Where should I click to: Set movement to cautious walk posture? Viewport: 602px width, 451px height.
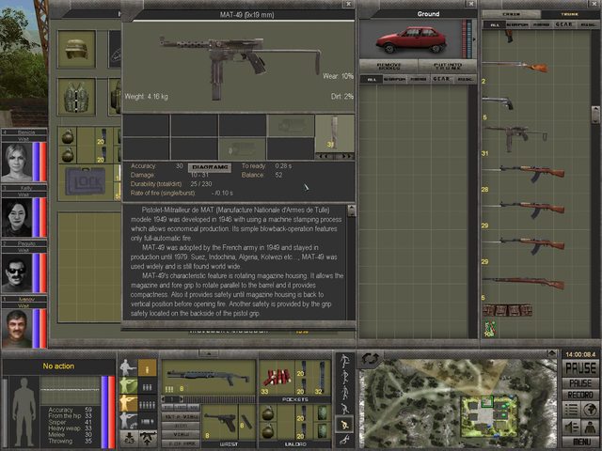point(344,393)
